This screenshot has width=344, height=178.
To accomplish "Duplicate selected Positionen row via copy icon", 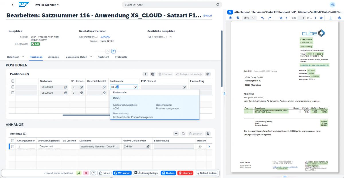I will pos(153,74).
